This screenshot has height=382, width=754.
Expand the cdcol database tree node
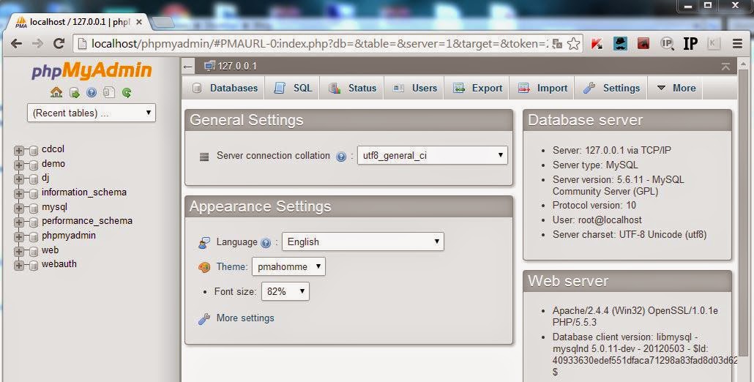click(19, 151)
